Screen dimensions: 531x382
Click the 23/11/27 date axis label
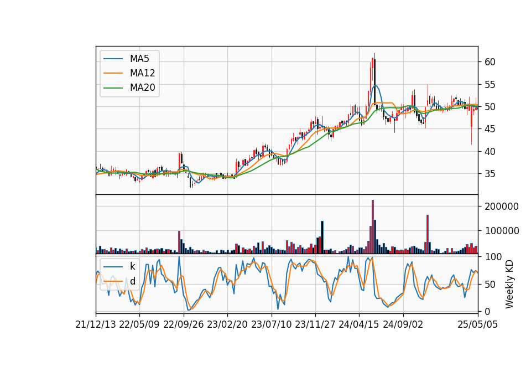point(315,324)
